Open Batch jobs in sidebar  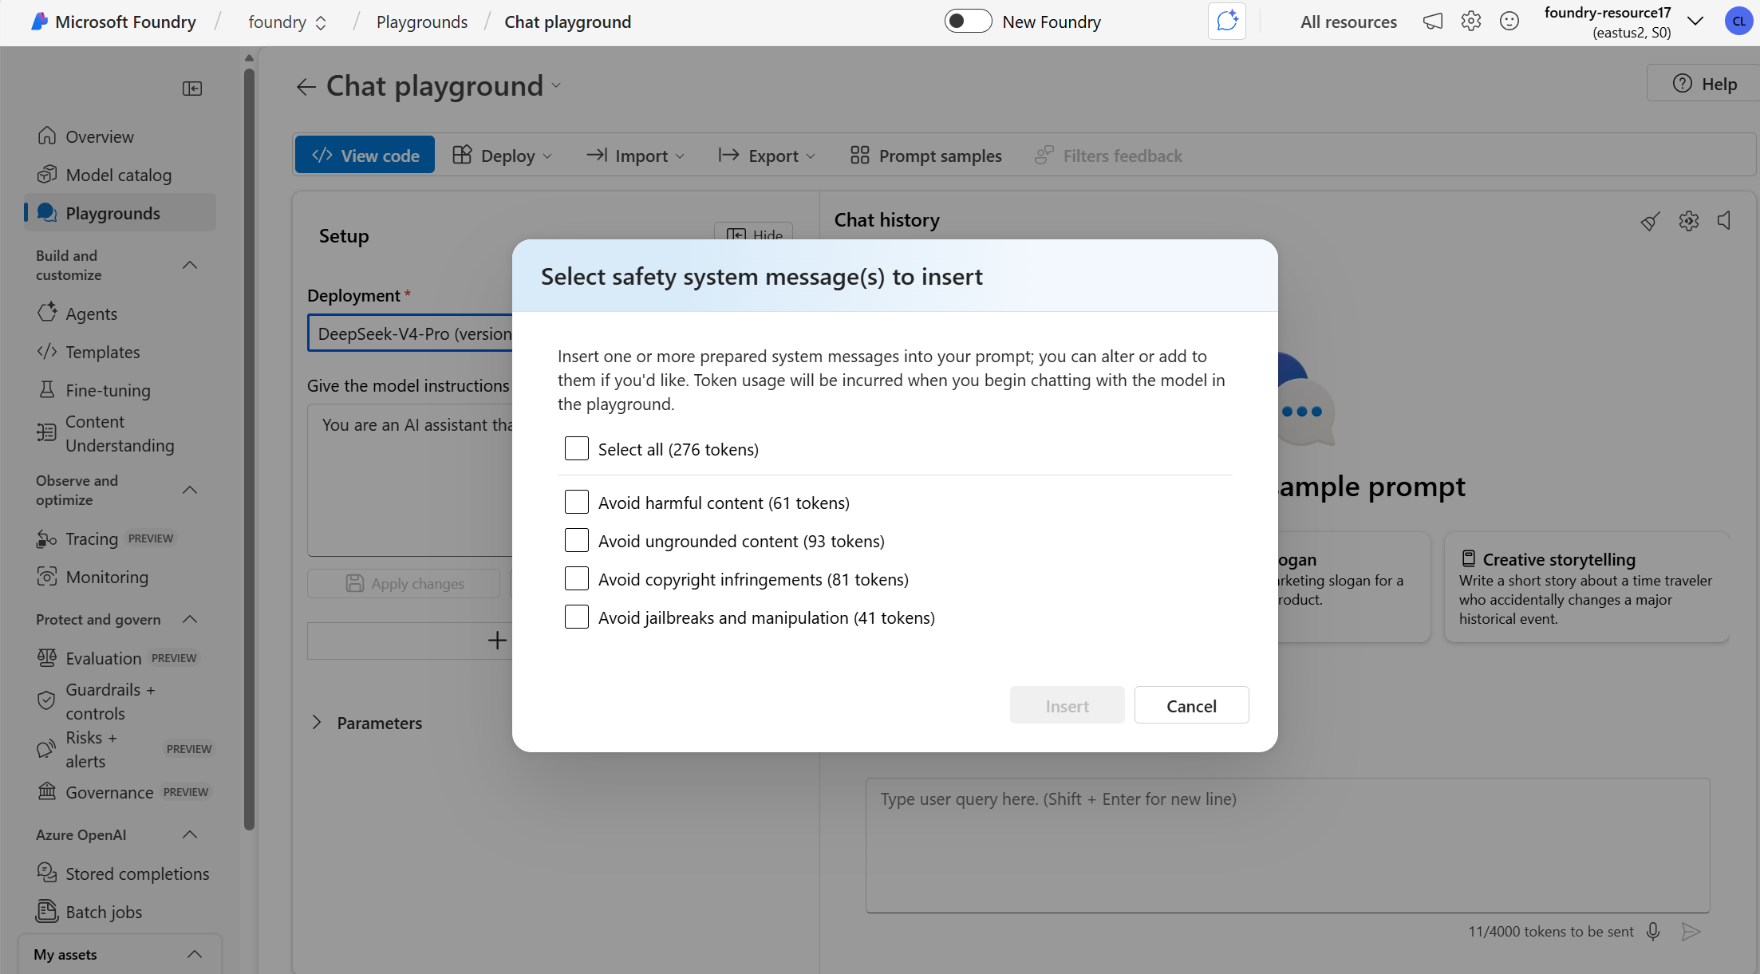[x=120, y=912]
